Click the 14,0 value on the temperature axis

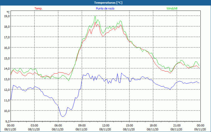pos(7,69)
